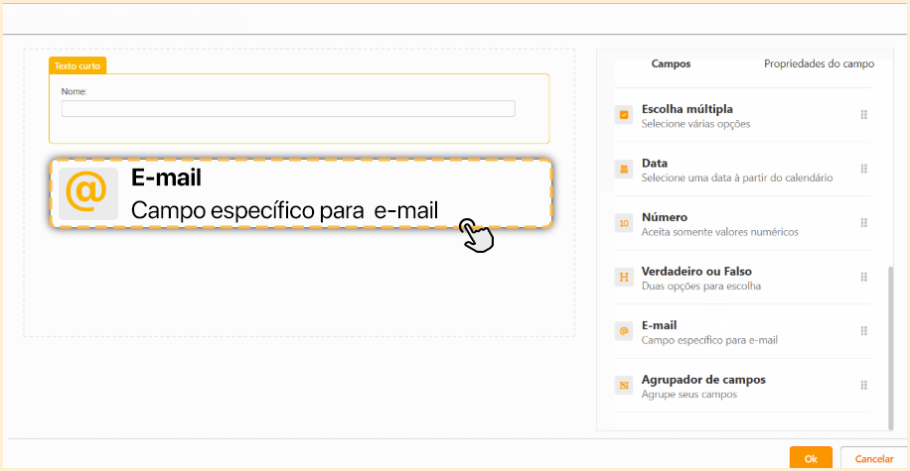The image size is (910, 471).
Task: Click the large @ icon on dragged card
Action: point(87,193)
